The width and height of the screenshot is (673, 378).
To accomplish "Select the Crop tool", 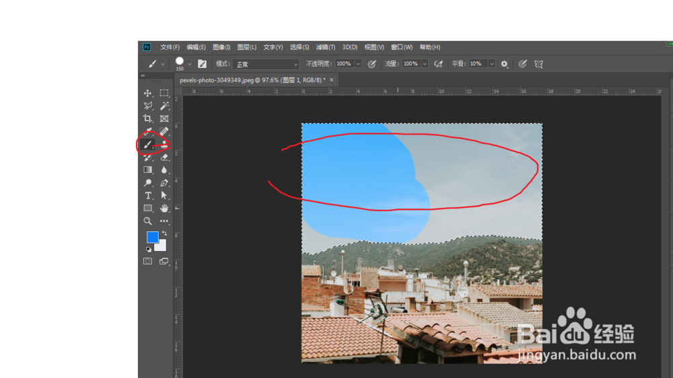I will 147,119.
